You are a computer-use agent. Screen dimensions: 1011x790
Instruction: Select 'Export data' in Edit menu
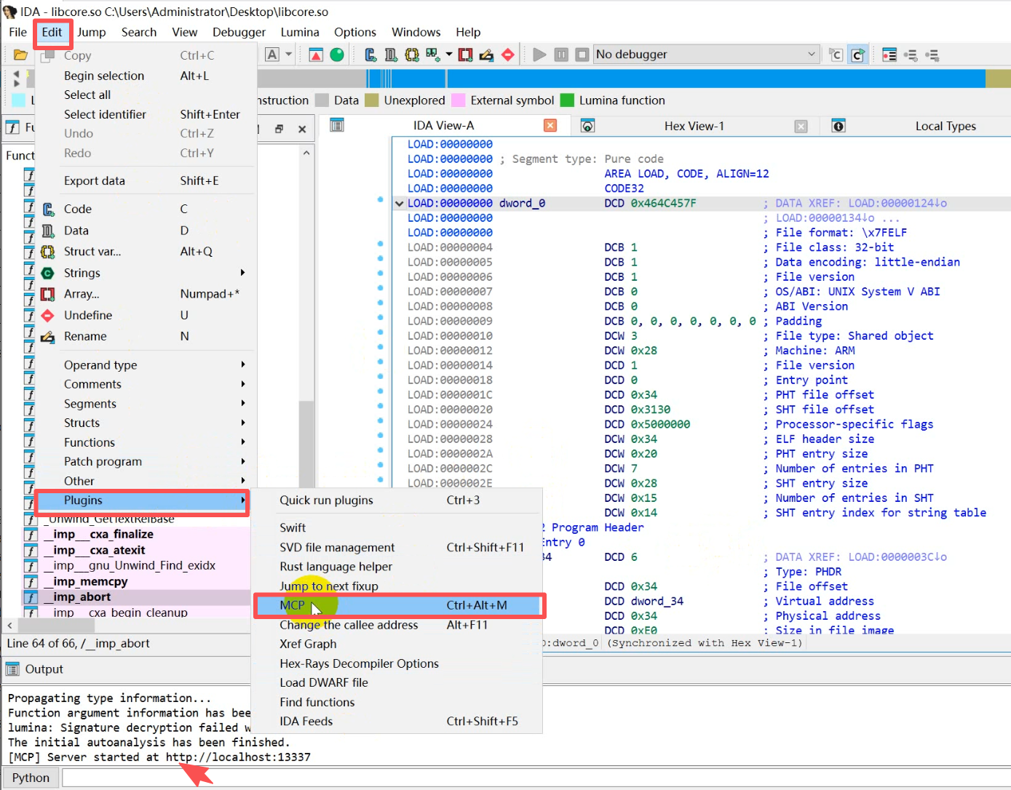[x=146, y=180]
